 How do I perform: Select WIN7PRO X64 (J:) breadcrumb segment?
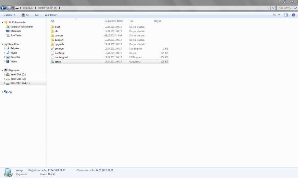[47, 8]
